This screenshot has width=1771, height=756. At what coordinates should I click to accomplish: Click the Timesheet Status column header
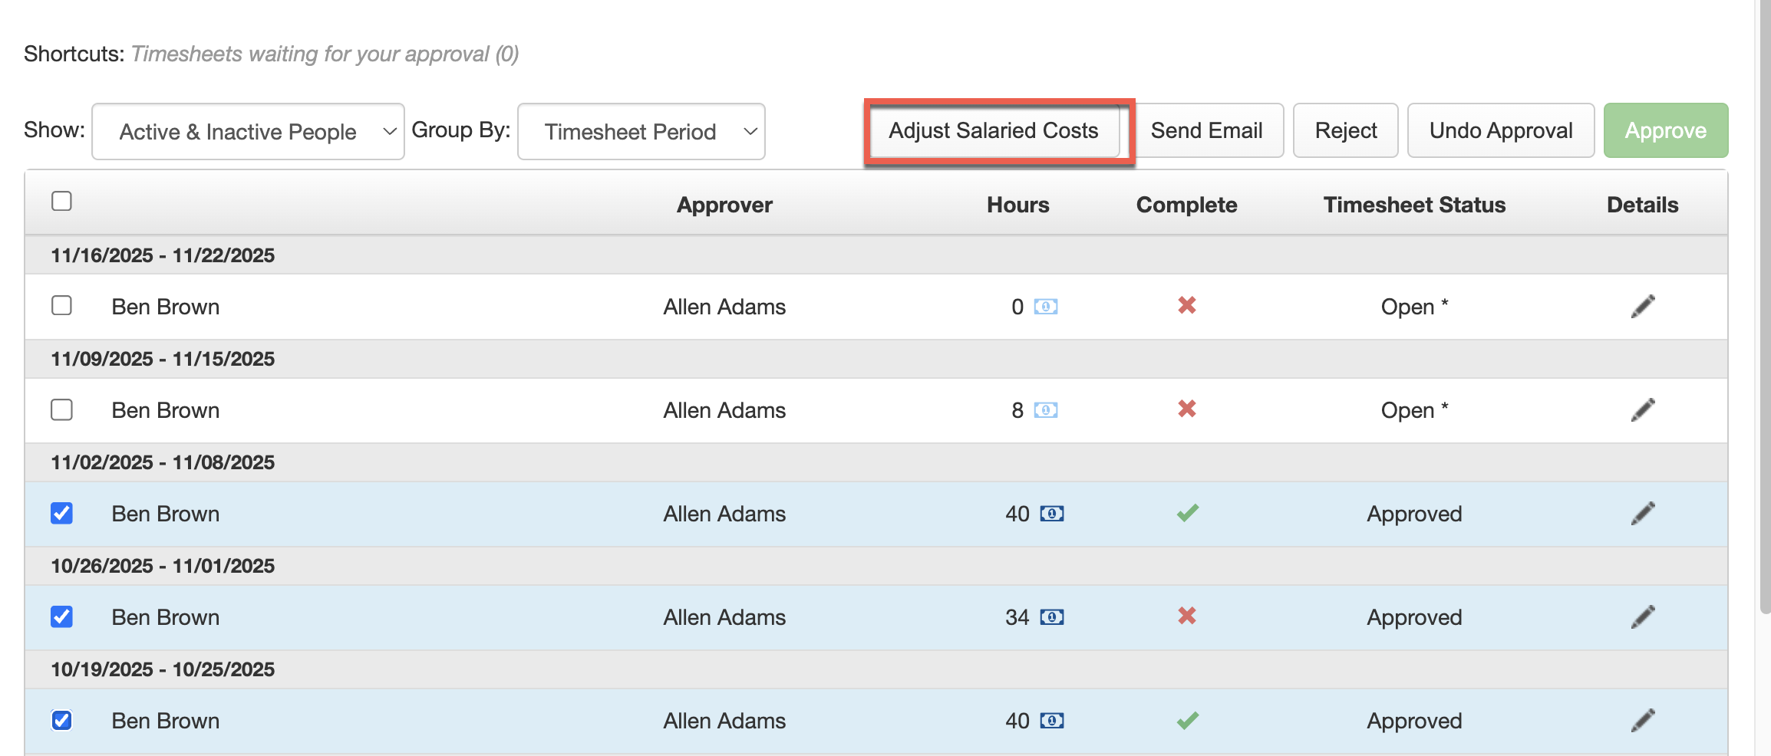click(x=1414, y=205)
